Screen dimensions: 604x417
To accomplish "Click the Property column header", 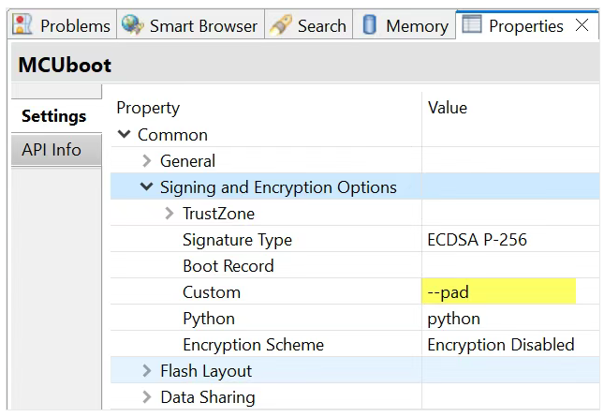I will pos(148,108).
